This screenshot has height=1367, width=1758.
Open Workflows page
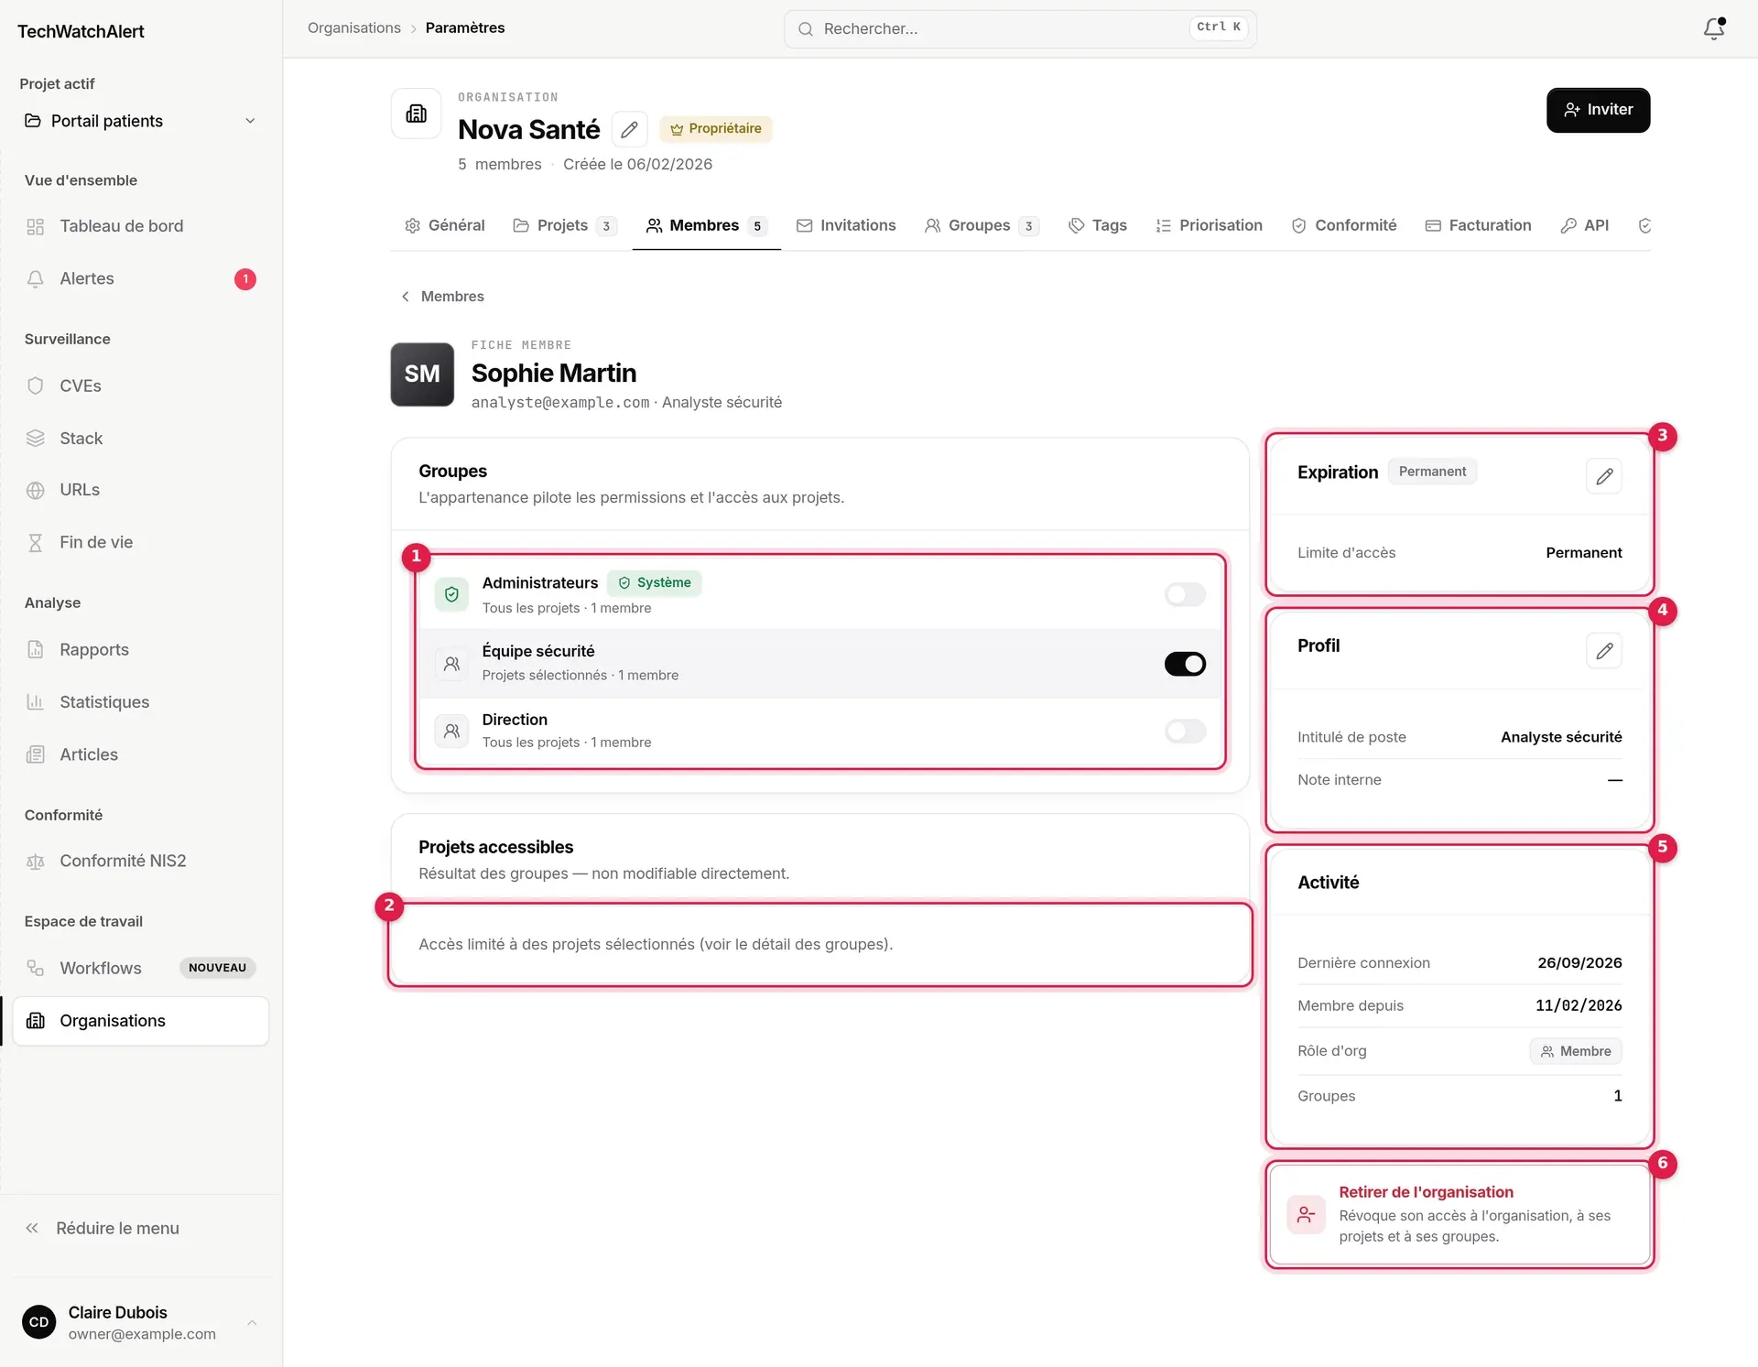(x=140, y=968)
